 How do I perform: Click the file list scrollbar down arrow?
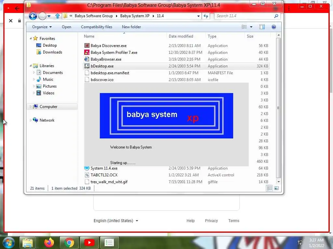click(x=279, y=182)
